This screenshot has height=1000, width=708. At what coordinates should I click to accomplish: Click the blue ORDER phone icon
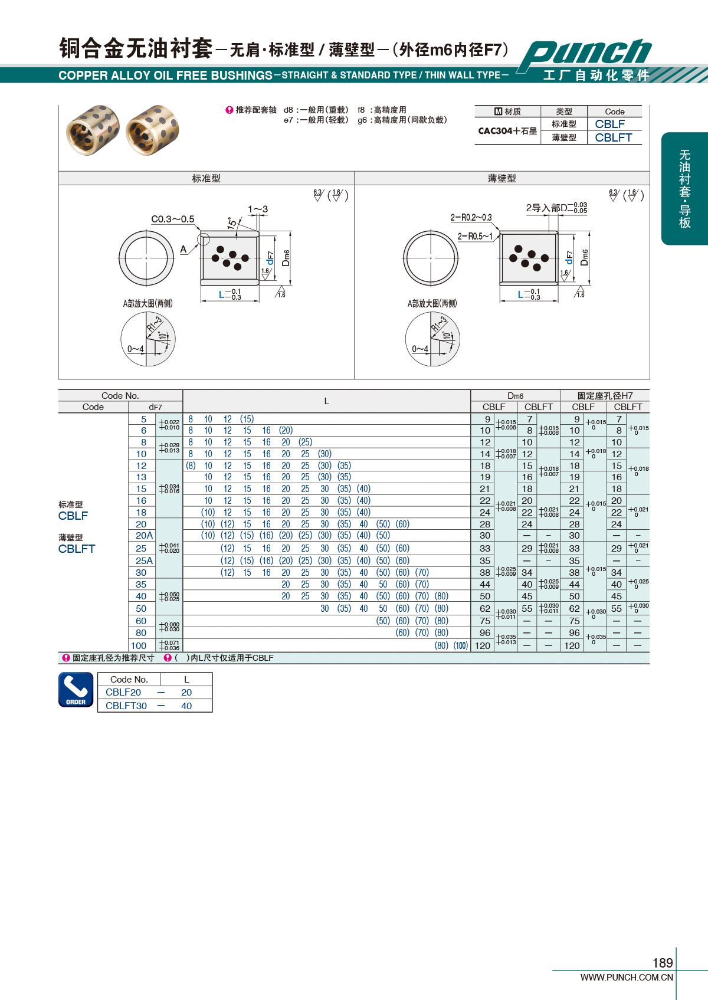pos(76,689)
